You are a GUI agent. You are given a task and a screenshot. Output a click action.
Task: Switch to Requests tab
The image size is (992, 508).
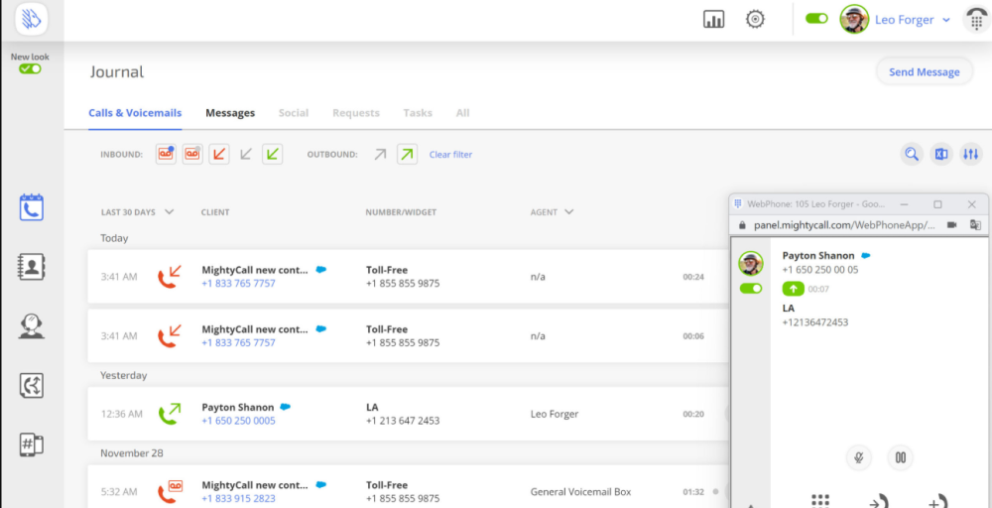tap(356, 113)
